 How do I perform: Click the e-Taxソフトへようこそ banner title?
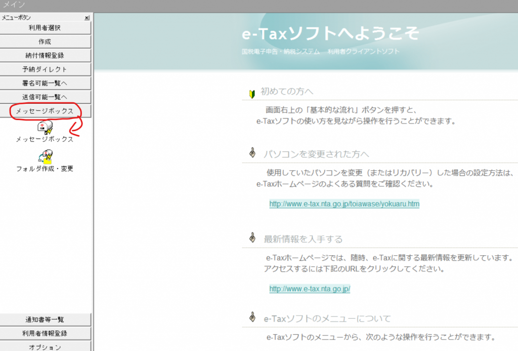click(331, 33)
